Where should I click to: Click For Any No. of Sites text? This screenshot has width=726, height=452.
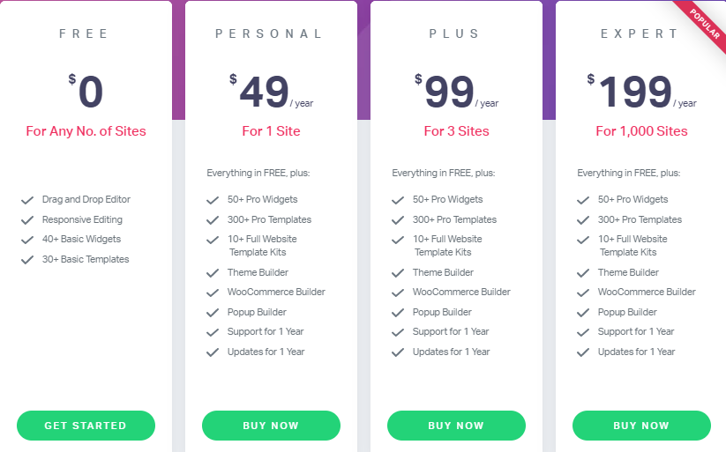coord(86,131)
